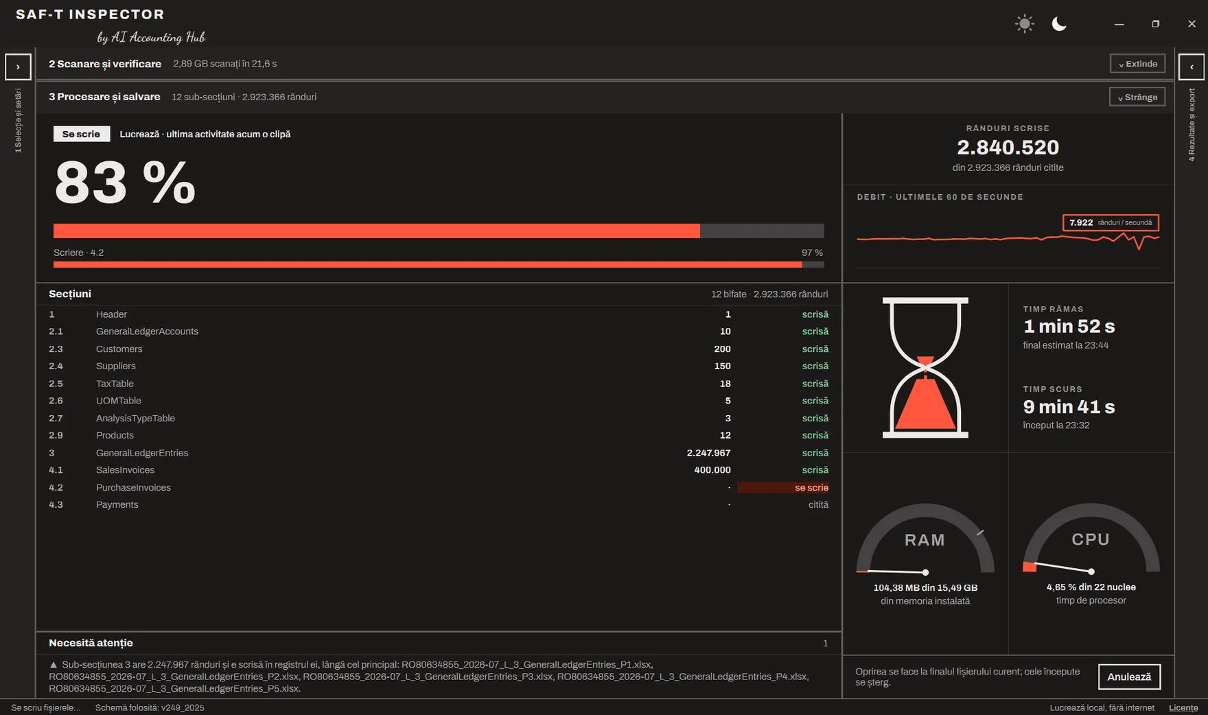
Task: Click the warning triangle in Necesită atenție
Action: [x=54, y=665]
